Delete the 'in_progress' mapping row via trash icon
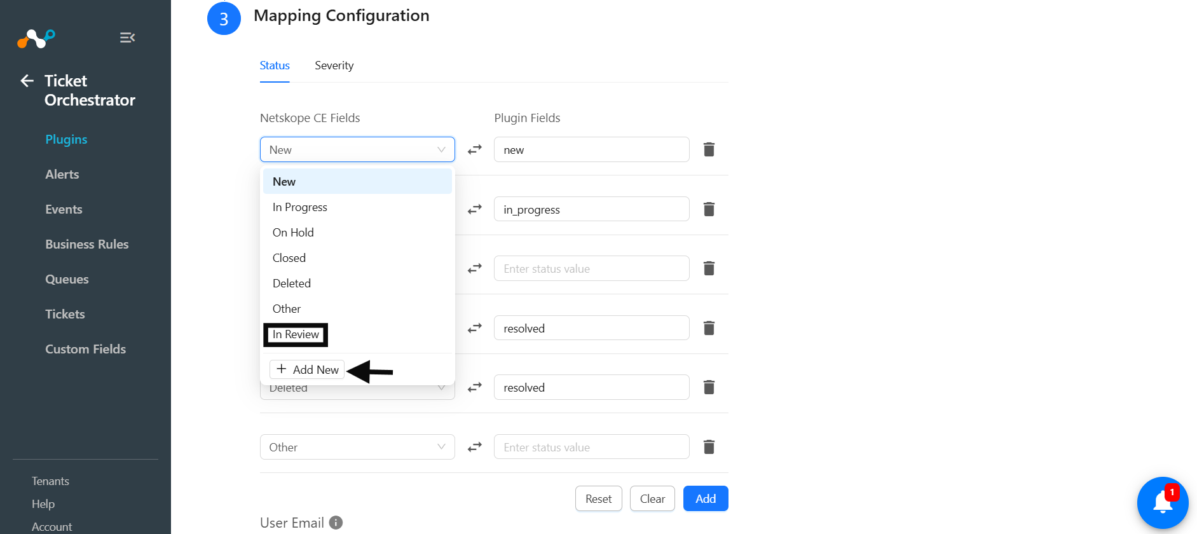1197x534 pixels. pos(709,209)
